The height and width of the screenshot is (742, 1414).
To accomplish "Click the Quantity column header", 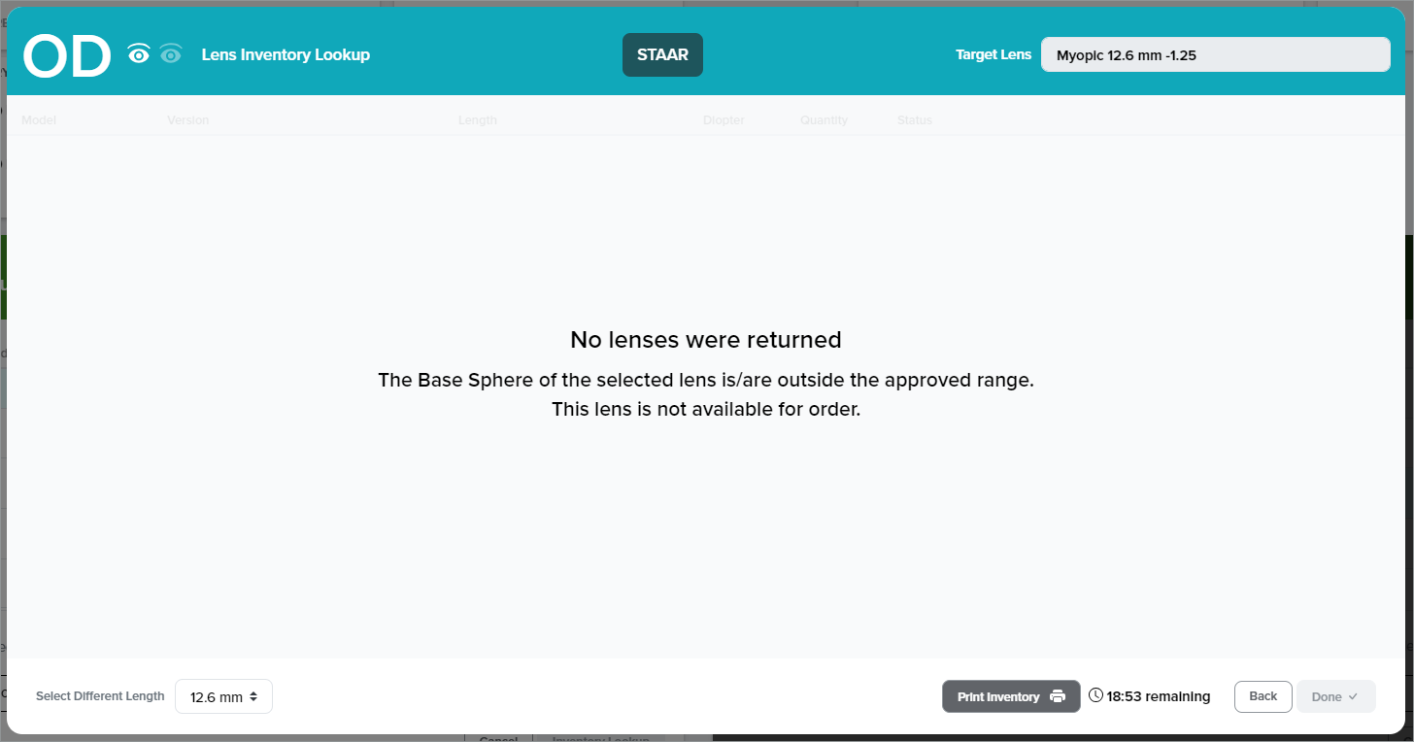I will point(824,120).
